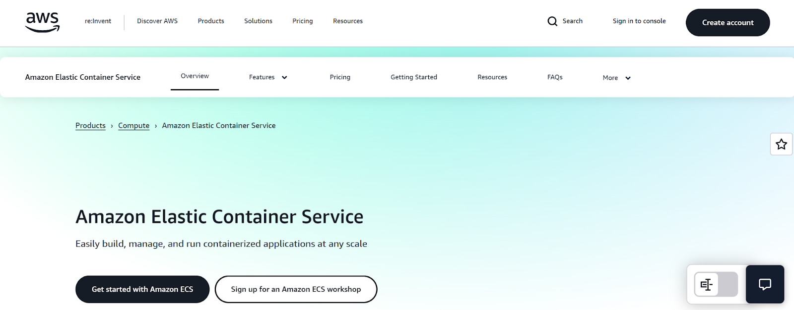Click the search magnifier icon
The height and width of the screenshot is (310, 794).
(x=552, y=21)
